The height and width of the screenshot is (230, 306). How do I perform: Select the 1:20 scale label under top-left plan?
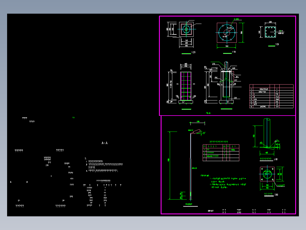pos(193,52)
